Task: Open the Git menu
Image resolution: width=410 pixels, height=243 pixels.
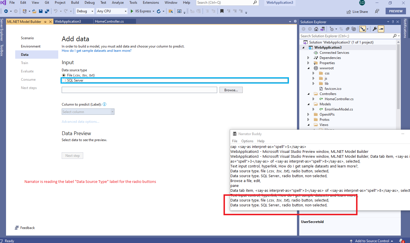Action: pyautogui.click(x=47, y=2)
